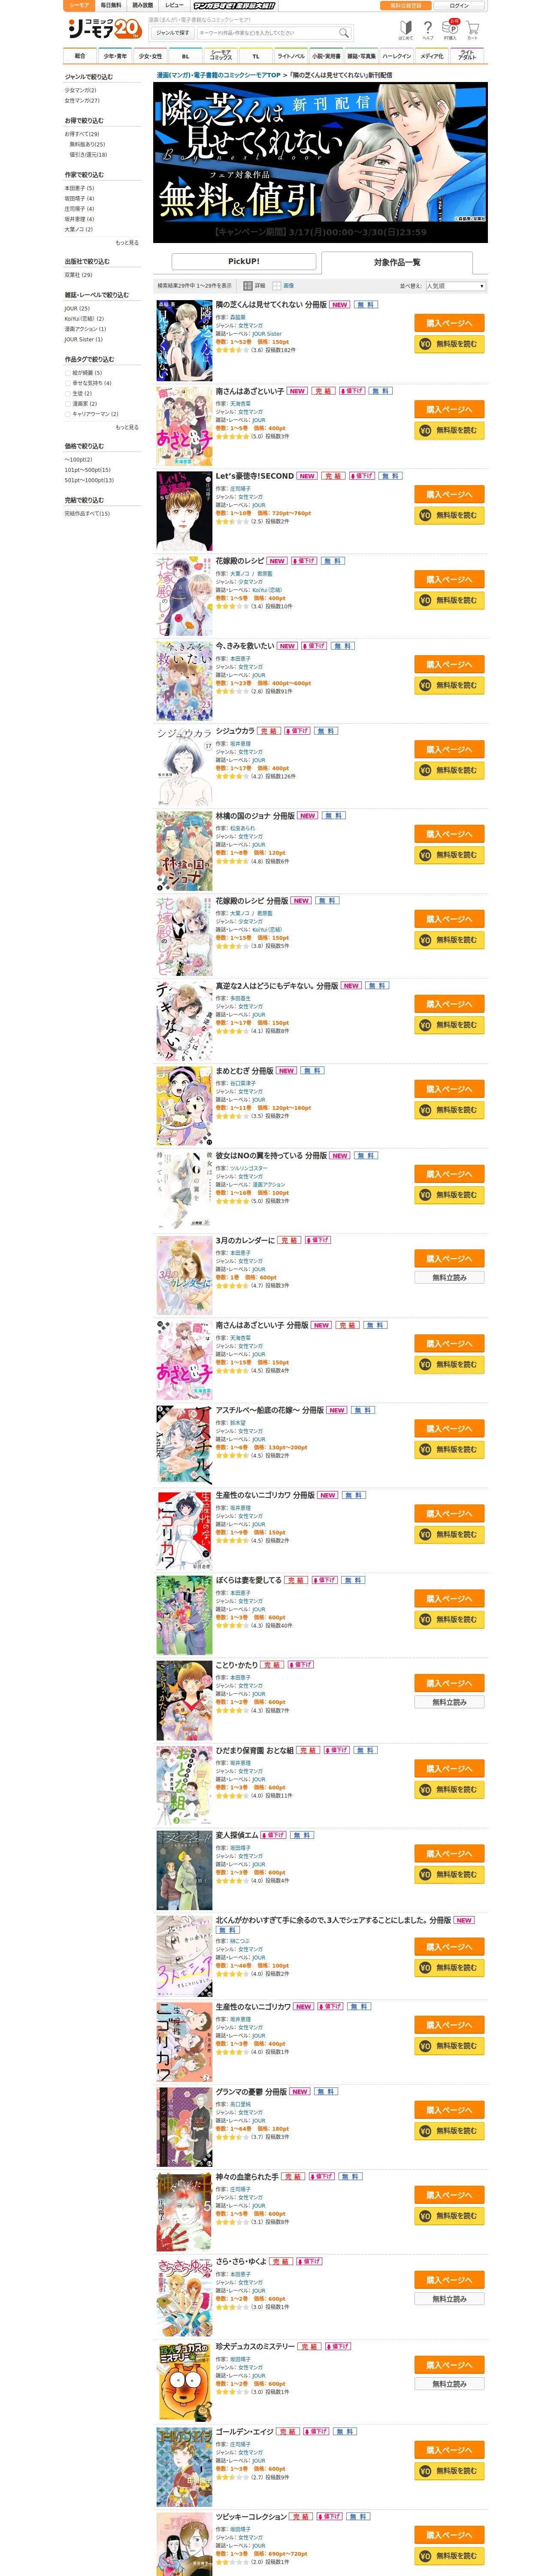Click the PT購入 point purchase icon

pos(451,29)
